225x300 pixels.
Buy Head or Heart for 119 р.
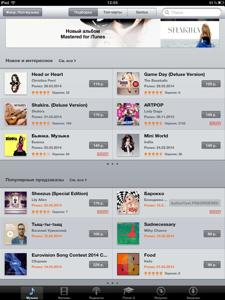[98, 84]
